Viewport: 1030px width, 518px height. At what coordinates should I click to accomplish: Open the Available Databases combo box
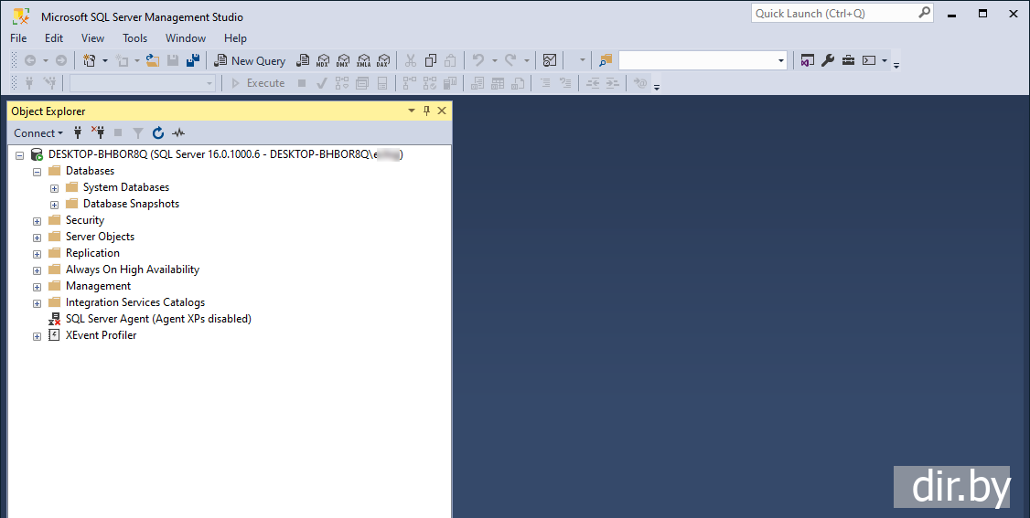pos(143,83)
